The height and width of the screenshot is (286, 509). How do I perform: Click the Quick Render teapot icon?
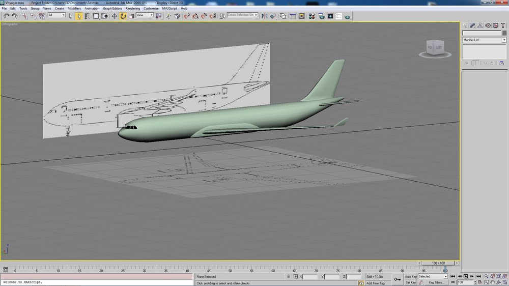click(347, 16)
